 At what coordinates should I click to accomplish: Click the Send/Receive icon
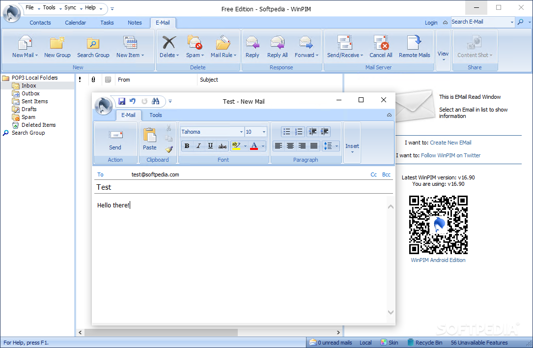point(345,43)
